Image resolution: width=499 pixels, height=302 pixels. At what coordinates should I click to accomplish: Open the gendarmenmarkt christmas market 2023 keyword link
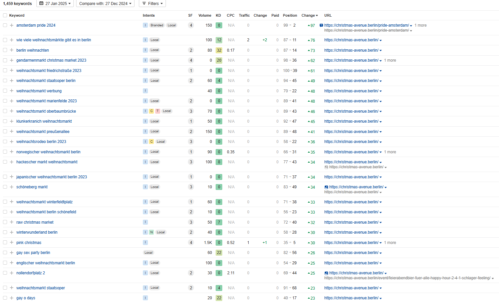click(51, 60)
